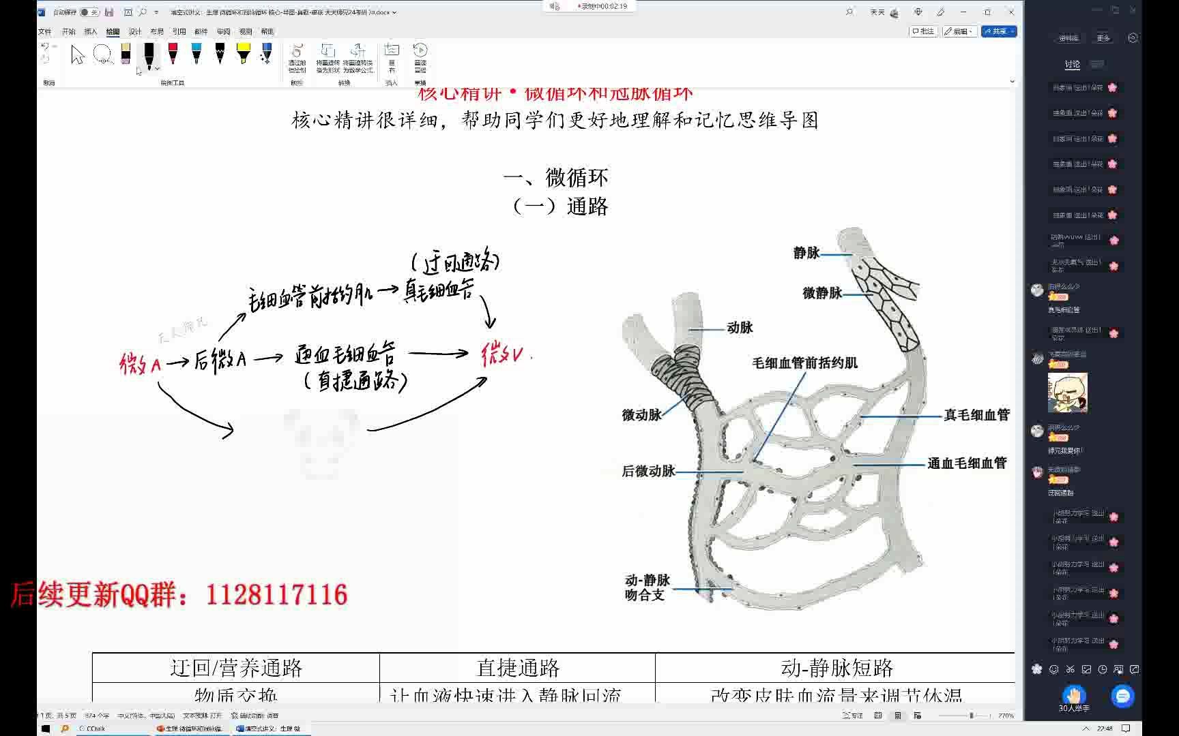The image size is (1179, 736).
Task: Select the arrow cursor selection tool
Action: (77, 55)
